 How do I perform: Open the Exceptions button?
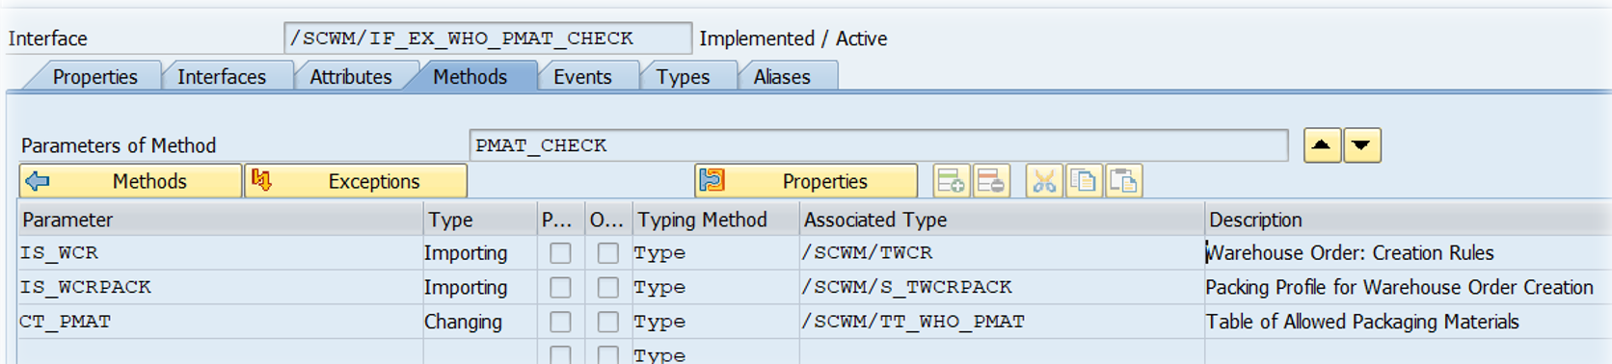tap(356, 181)
